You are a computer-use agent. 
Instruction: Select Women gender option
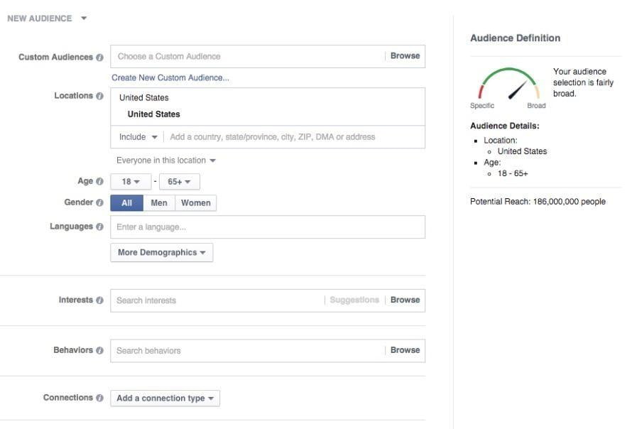195,203
